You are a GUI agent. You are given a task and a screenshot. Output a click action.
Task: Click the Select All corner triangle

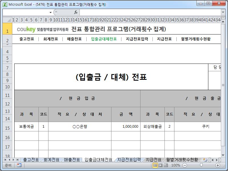[x=7, y=20]
